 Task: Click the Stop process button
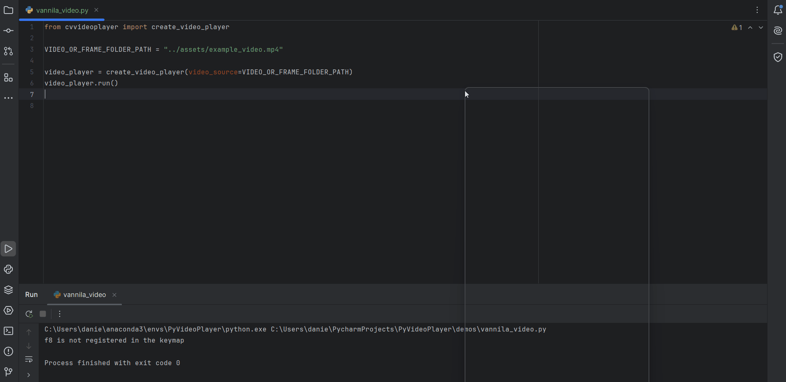[x=43, y=314]
